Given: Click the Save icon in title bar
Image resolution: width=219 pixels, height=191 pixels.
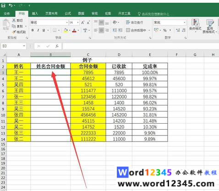Looking at the screenshot, I should pos(3,5).
